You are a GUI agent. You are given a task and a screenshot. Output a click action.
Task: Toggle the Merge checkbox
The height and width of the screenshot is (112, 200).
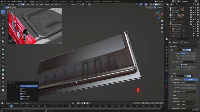181,67
